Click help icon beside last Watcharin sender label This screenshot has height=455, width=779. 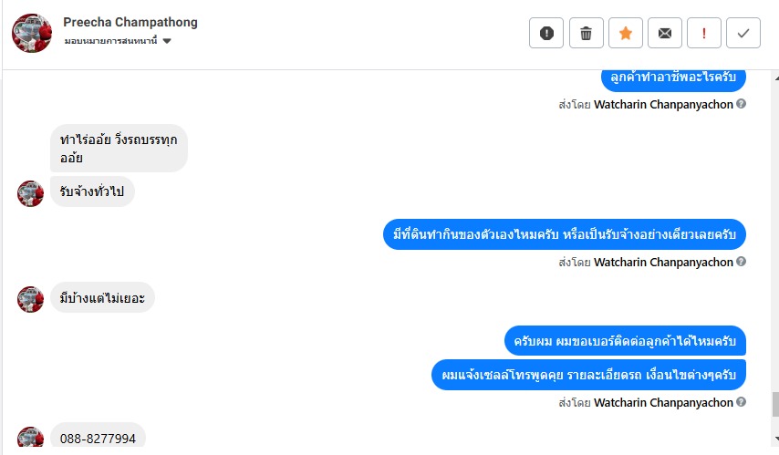point(741,402)
